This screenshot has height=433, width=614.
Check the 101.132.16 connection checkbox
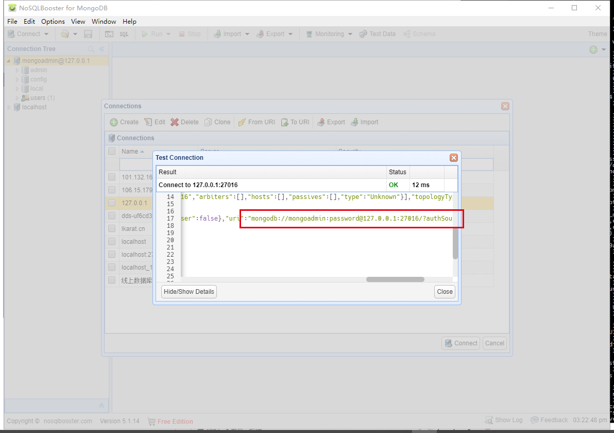(x=112, y=177)
